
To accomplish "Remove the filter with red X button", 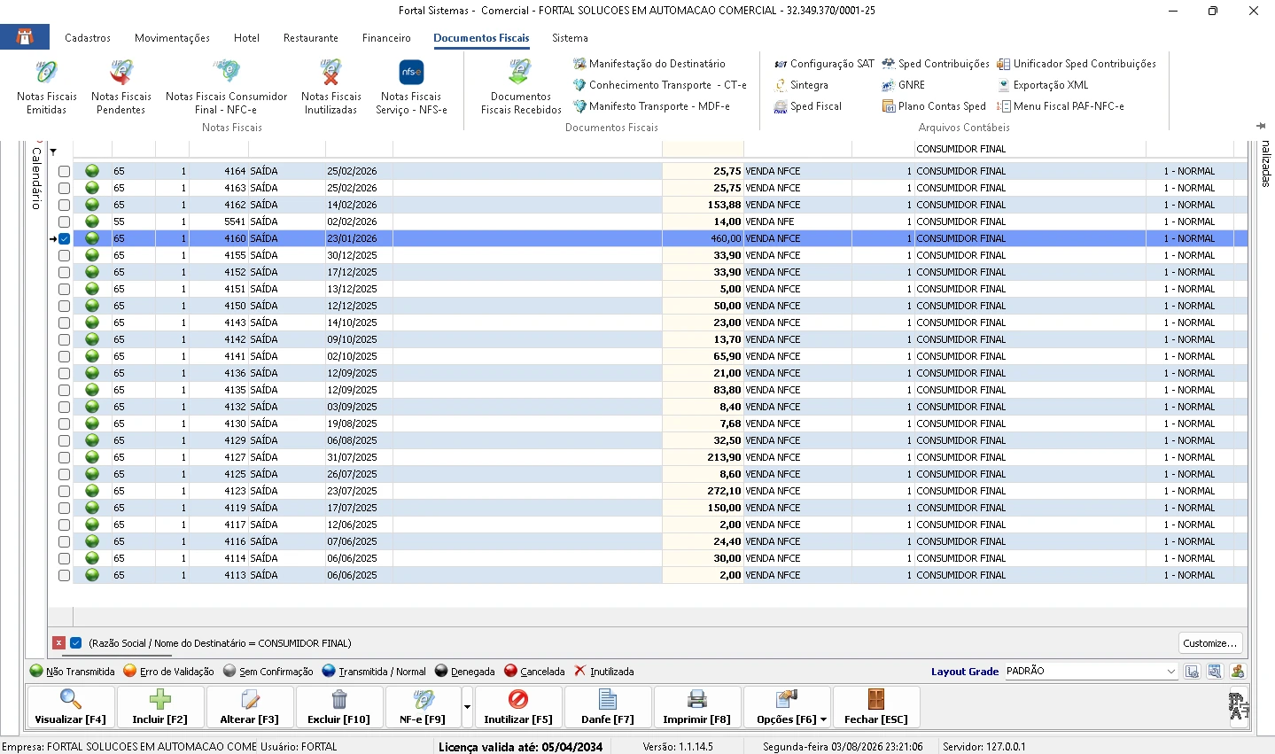I will pos(58,643).
